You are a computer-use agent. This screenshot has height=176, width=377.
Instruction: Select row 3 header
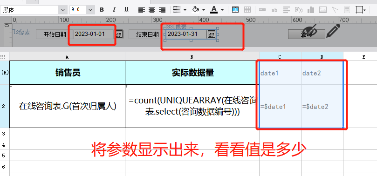coord(5,134)
